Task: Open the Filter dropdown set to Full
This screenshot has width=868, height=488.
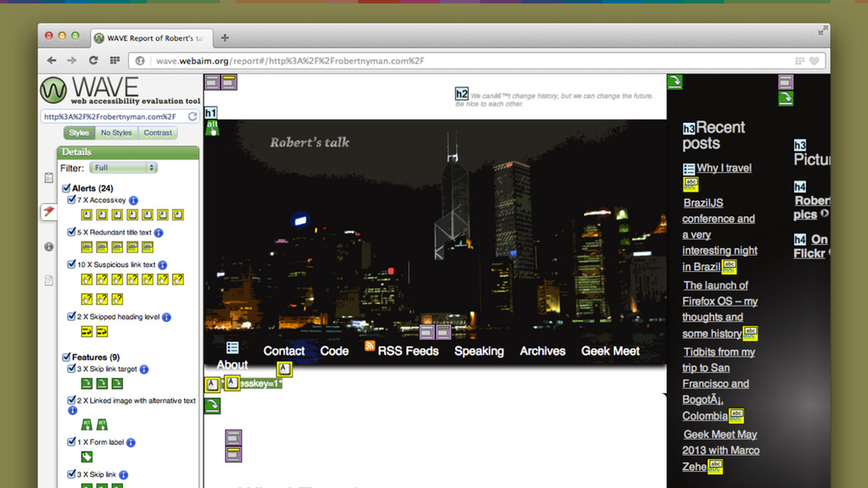Action: [124, 168]
